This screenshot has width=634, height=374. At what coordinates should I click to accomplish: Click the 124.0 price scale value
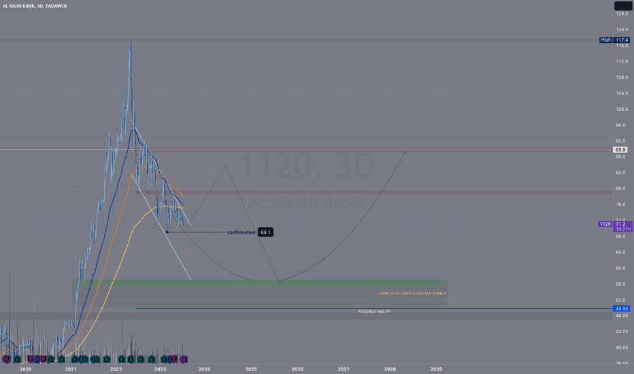point(622,14)
